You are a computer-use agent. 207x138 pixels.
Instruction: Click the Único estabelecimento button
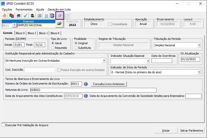pyautogui.click(x=94, y=24)
